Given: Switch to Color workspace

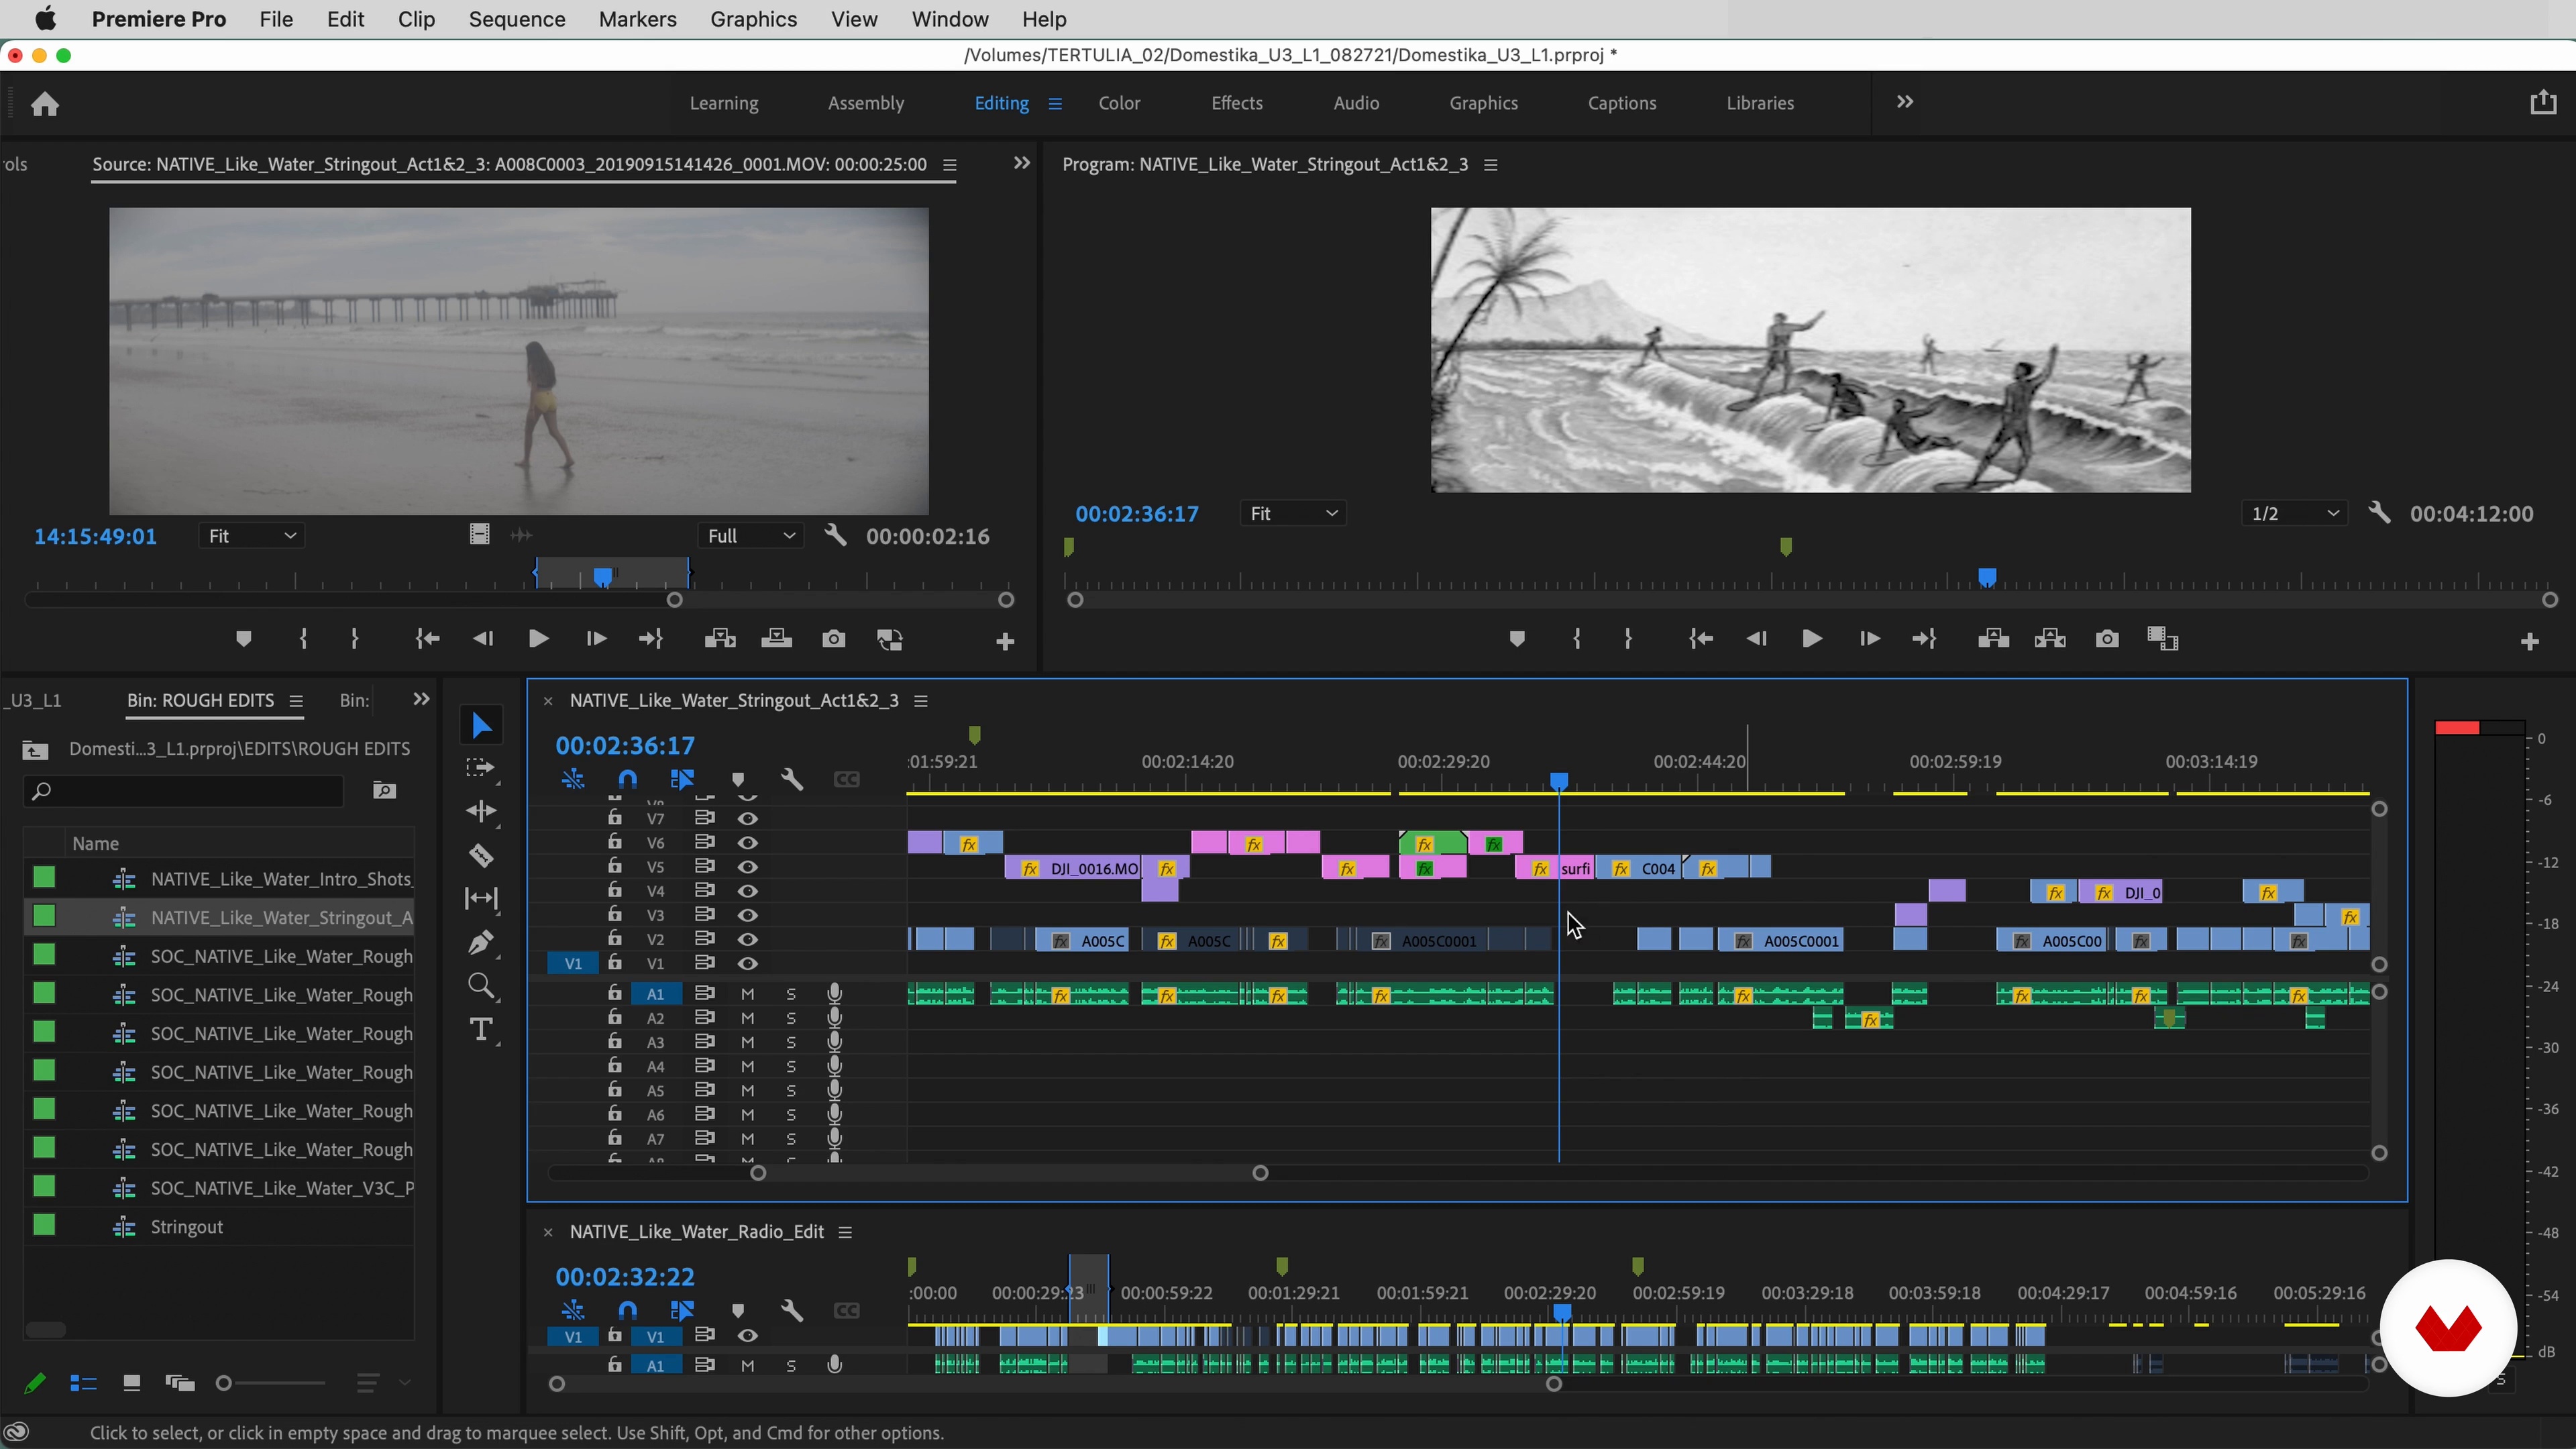Looking at the screenshot, I should [1119, 103].
